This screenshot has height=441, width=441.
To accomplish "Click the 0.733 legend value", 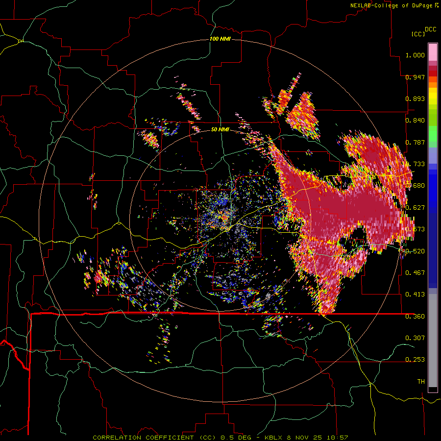I will (x=415, y=164).
